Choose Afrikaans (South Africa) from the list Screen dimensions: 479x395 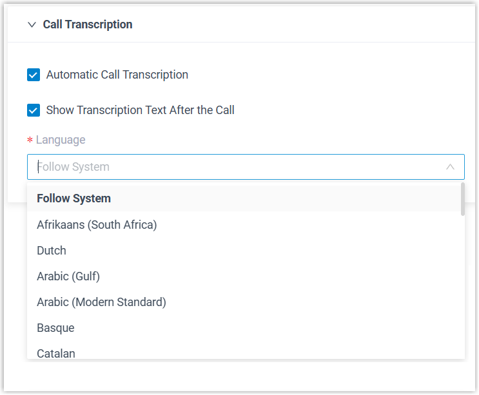(x=97, y=225)
